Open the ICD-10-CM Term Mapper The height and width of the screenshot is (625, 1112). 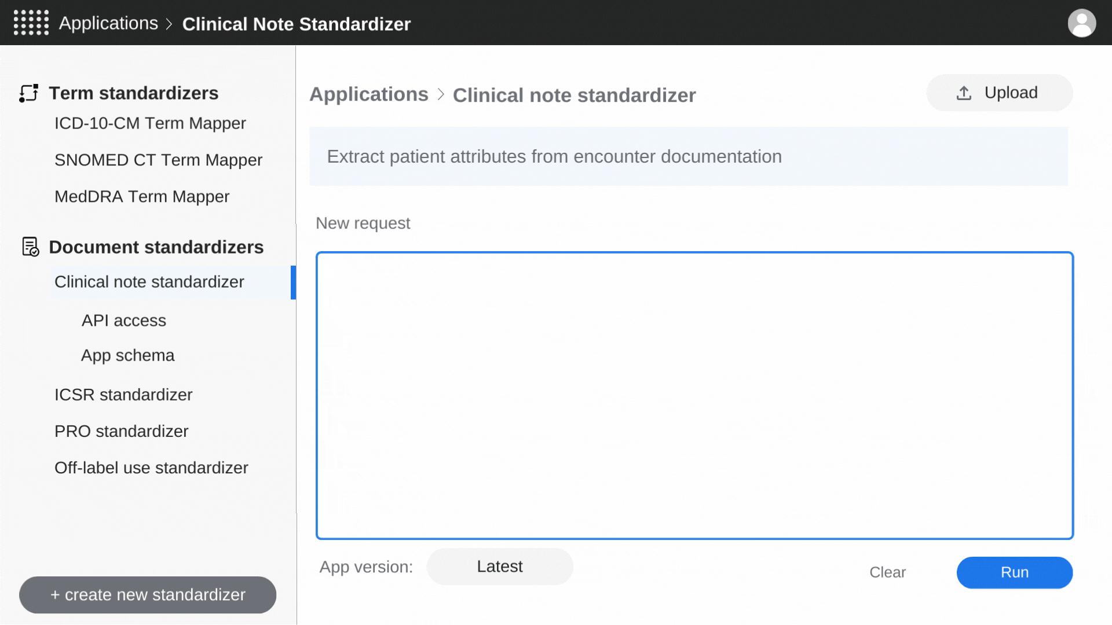[150, 123]
